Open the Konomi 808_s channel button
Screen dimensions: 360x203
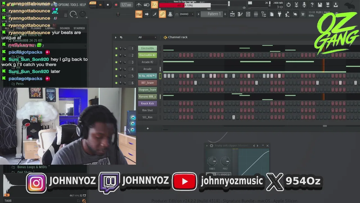(x=147, y=96)
